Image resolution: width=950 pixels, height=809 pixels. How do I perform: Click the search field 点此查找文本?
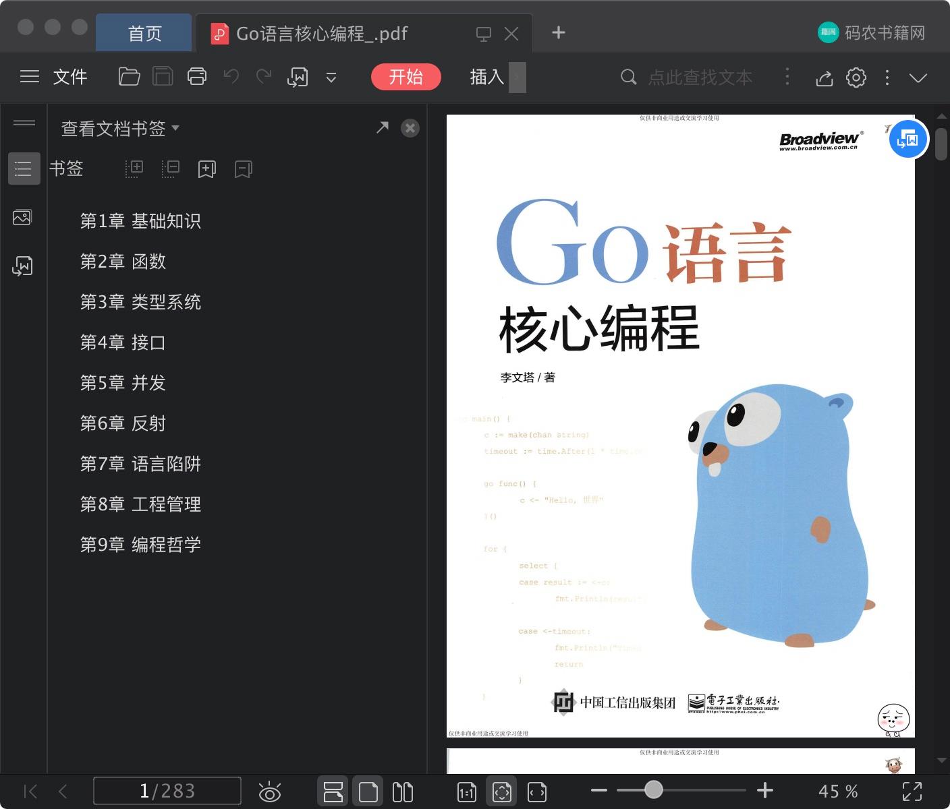(x=700, y=78)
